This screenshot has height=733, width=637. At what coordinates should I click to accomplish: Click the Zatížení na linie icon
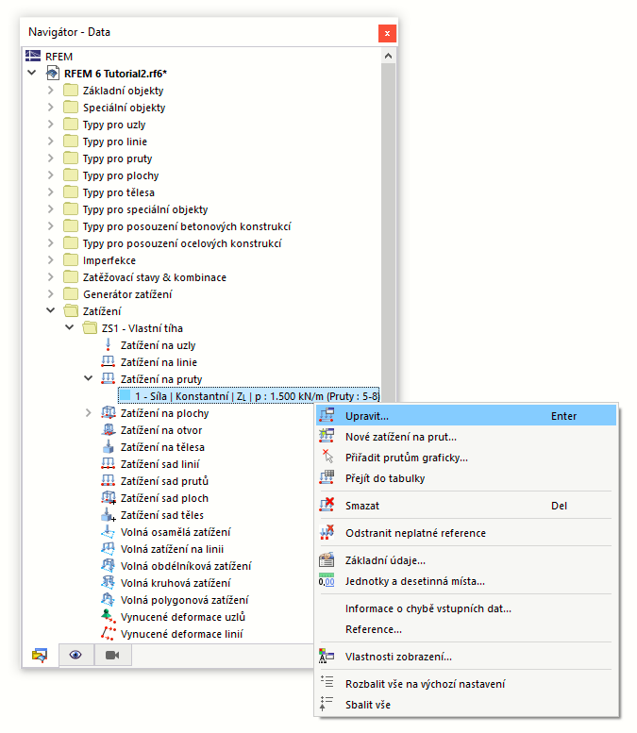[x=108, y=362]
